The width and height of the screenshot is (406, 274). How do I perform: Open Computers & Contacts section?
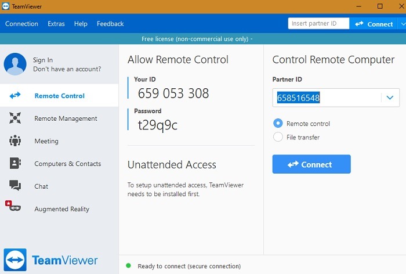tap(59, 164)
